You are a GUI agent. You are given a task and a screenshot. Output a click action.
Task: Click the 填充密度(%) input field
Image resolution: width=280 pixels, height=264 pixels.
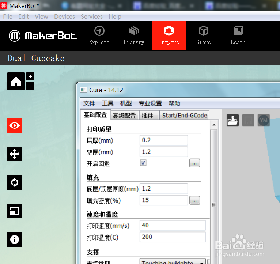[164, 200]
